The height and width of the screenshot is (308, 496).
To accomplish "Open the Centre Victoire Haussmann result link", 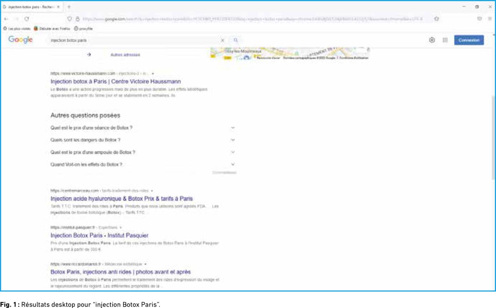I will tap(116, 81).
